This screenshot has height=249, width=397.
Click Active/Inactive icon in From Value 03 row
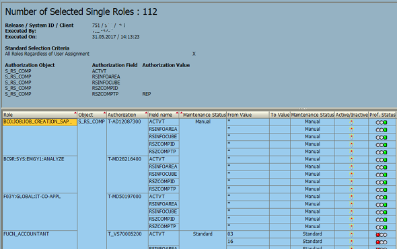[351, 235]
